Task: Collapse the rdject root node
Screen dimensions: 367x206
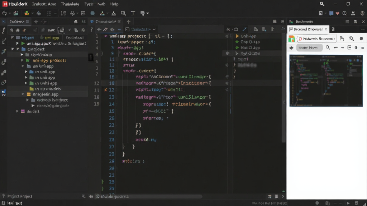Action: [13, 37]
